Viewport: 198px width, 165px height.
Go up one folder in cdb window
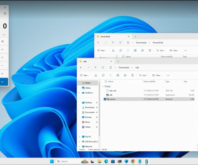[96, 68]
